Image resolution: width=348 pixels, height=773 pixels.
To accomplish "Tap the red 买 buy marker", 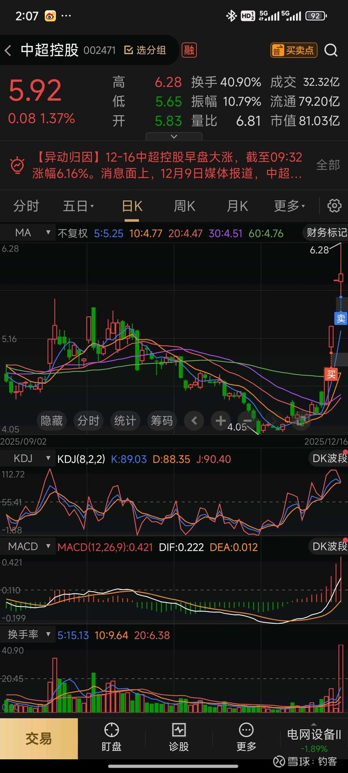I will tap(331, 374).
